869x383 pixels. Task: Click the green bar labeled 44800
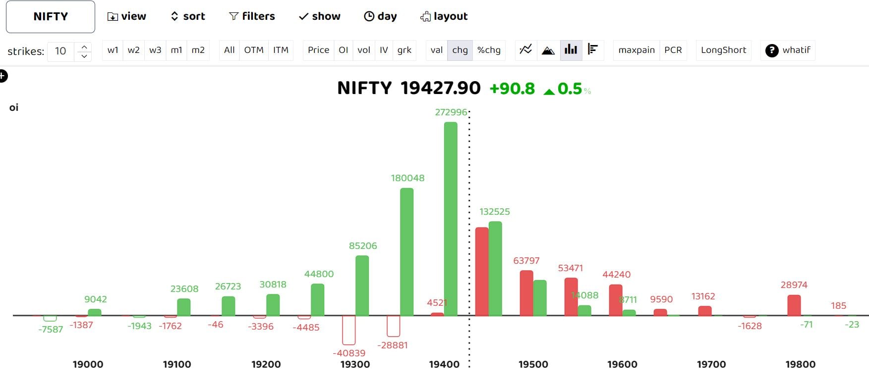click(317, 300)
